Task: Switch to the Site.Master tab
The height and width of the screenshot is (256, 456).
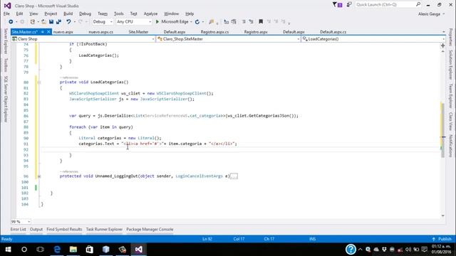Action: pos(138,32)
